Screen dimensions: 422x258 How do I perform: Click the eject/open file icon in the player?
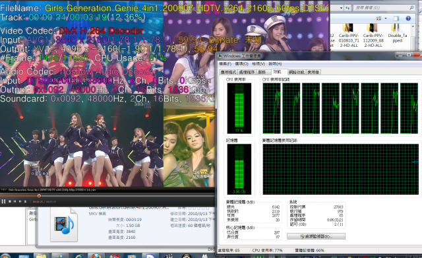(25, 201)
